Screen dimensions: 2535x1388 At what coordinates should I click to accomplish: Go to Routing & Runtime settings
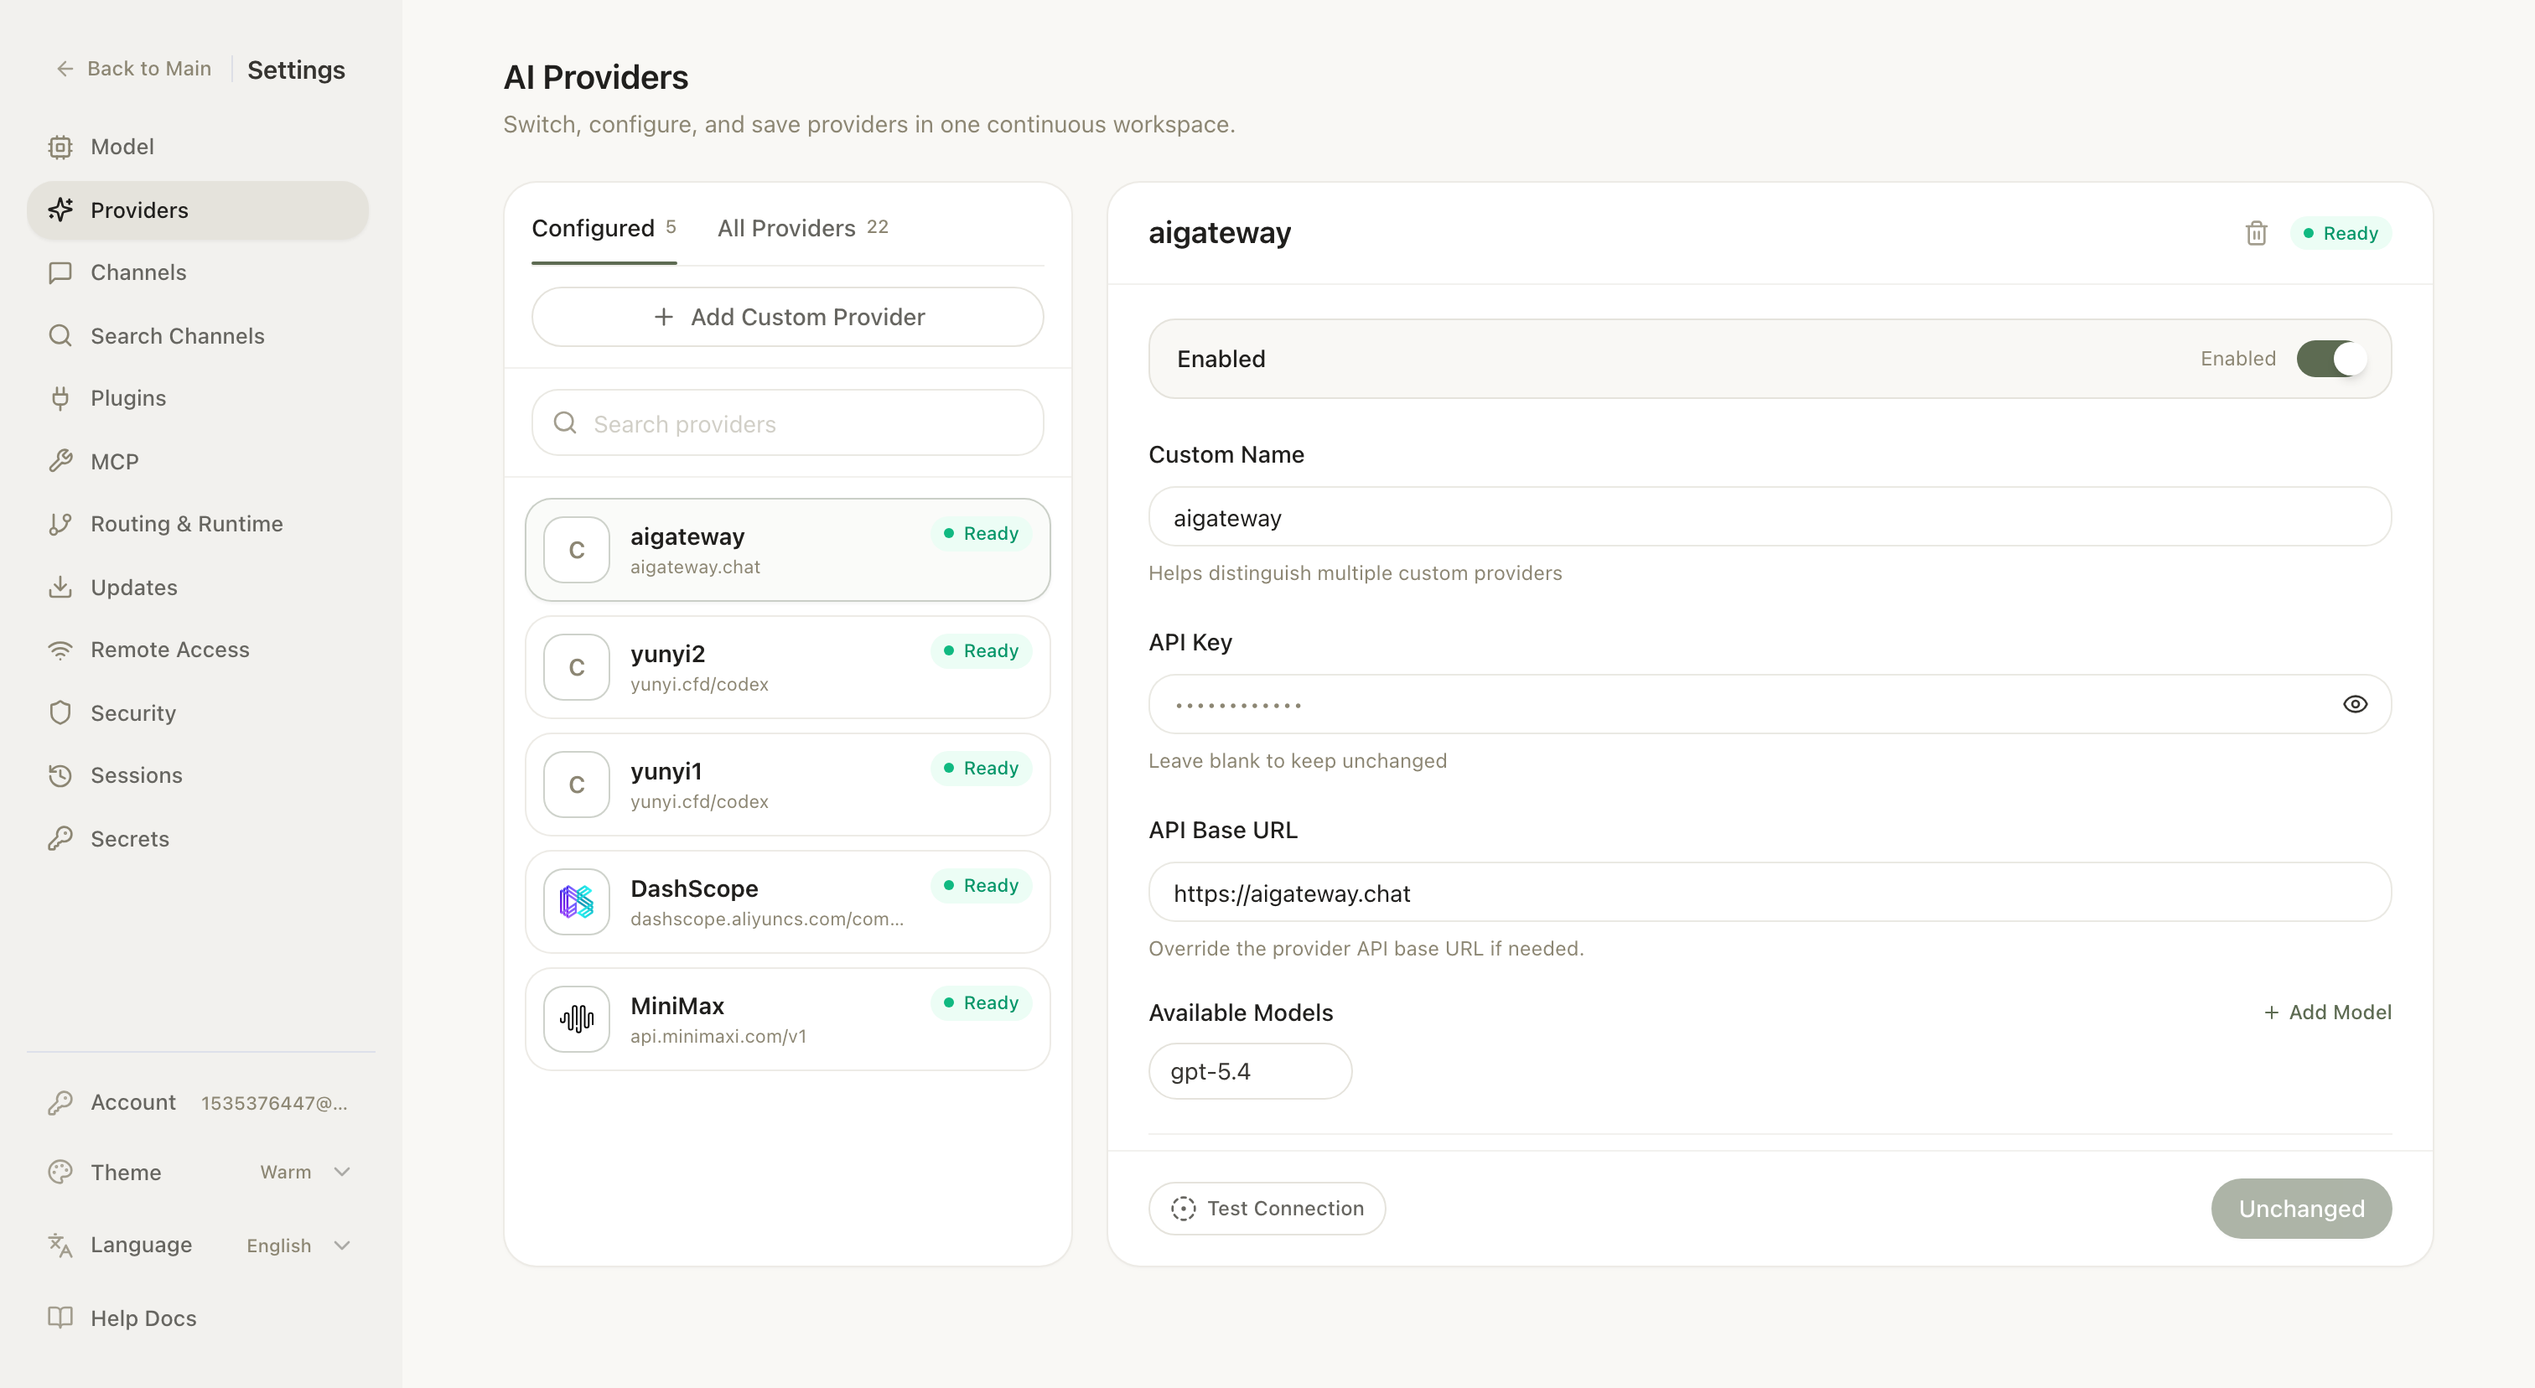click(x=186, y=525)
